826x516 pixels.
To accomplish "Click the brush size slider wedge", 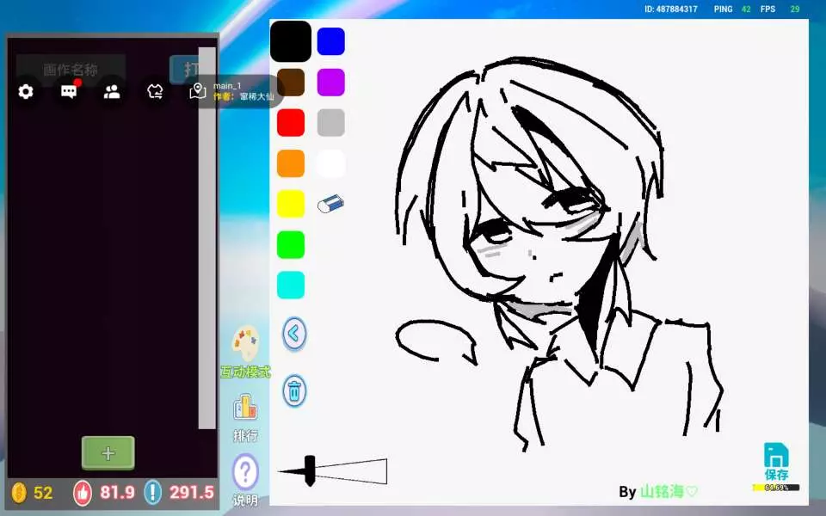I will [344, 471].
